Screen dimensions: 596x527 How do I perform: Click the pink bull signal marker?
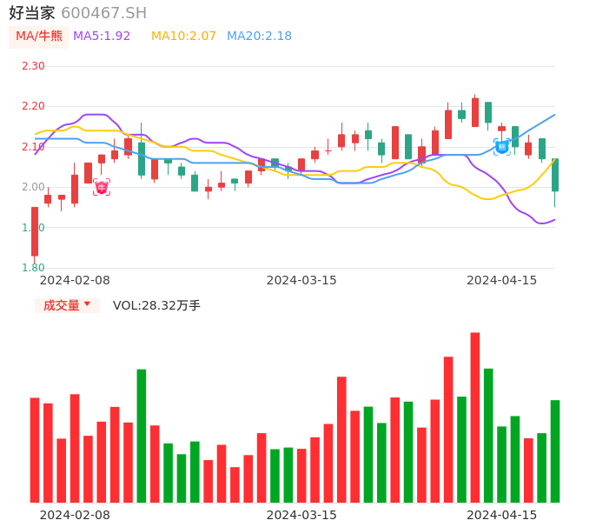coord(102,187)
